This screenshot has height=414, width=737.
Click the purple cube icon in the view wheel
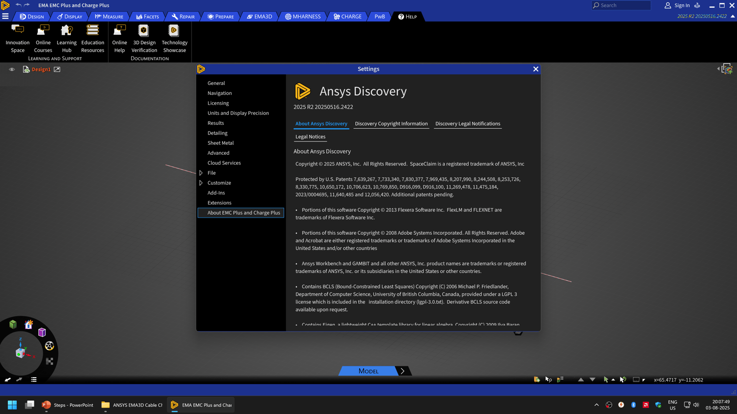click(42, 332)
